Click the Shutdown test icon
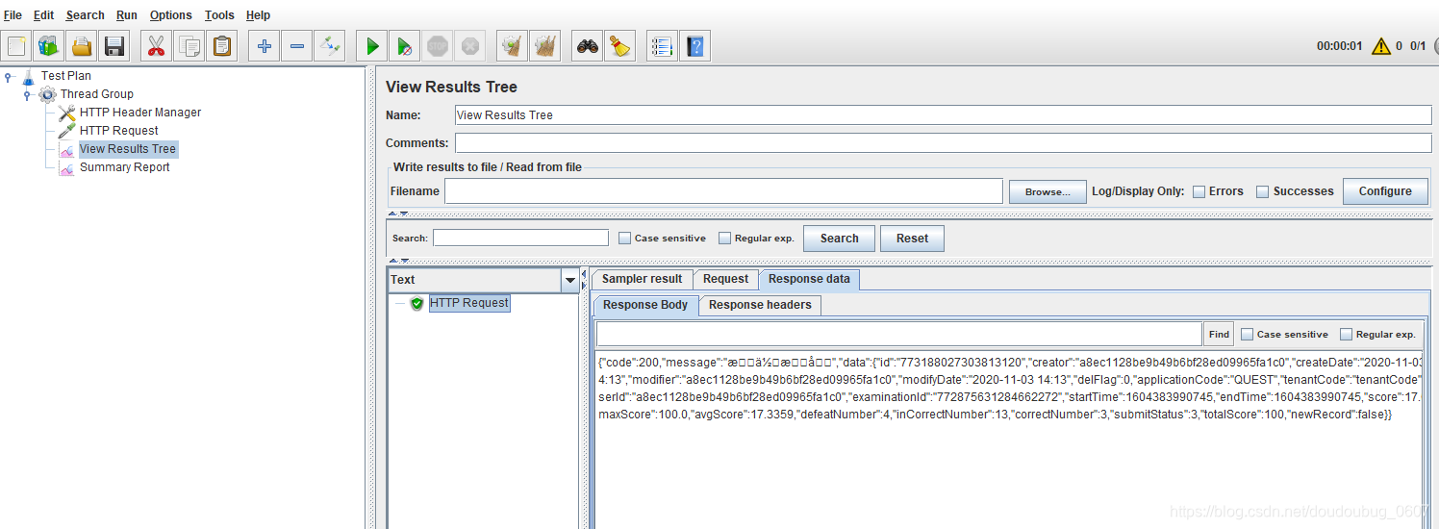The height and width of the screenshot is (529, 1439). (470, 45)
